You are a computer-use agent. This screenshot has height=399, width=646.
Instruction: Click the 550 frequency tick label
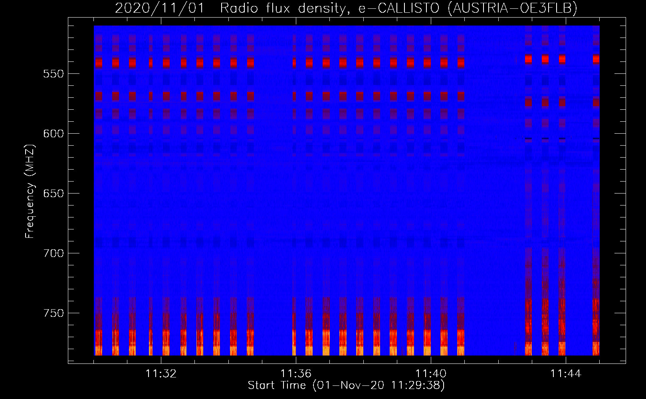54,74
